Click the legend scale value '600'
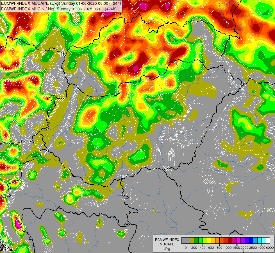 (211, 248)
